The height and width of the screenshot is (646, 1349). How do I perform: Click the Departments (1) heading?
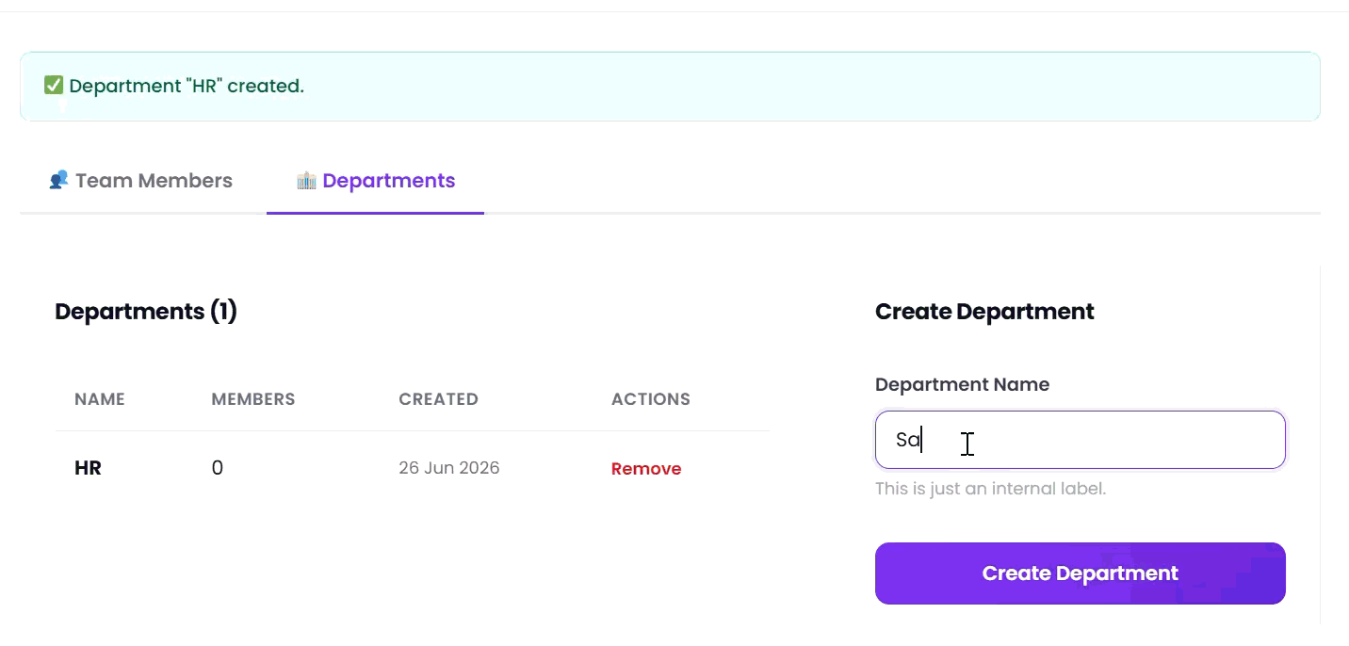click(146, 312)
